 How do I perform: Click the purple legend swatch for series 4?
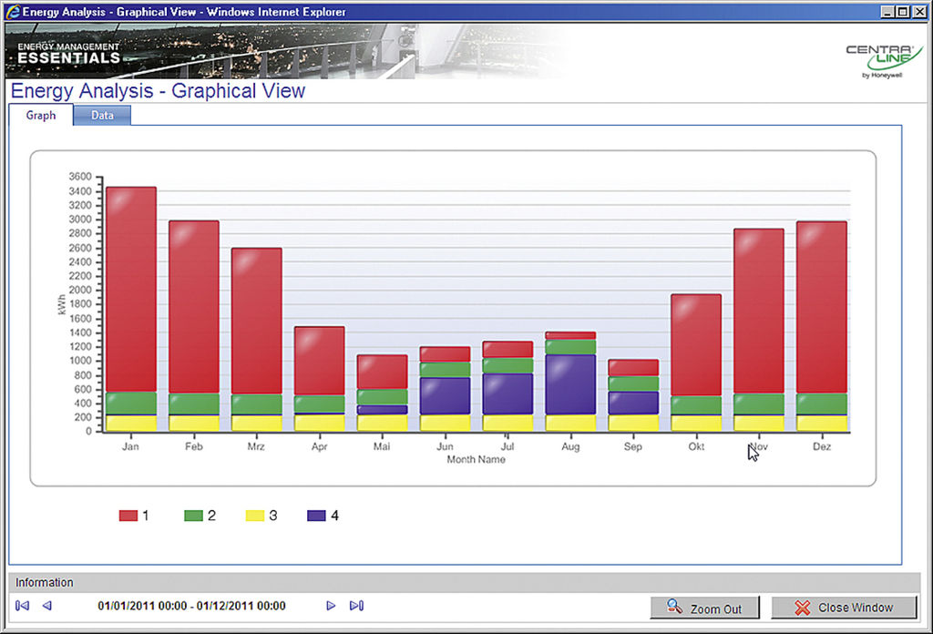coord(316,516)
